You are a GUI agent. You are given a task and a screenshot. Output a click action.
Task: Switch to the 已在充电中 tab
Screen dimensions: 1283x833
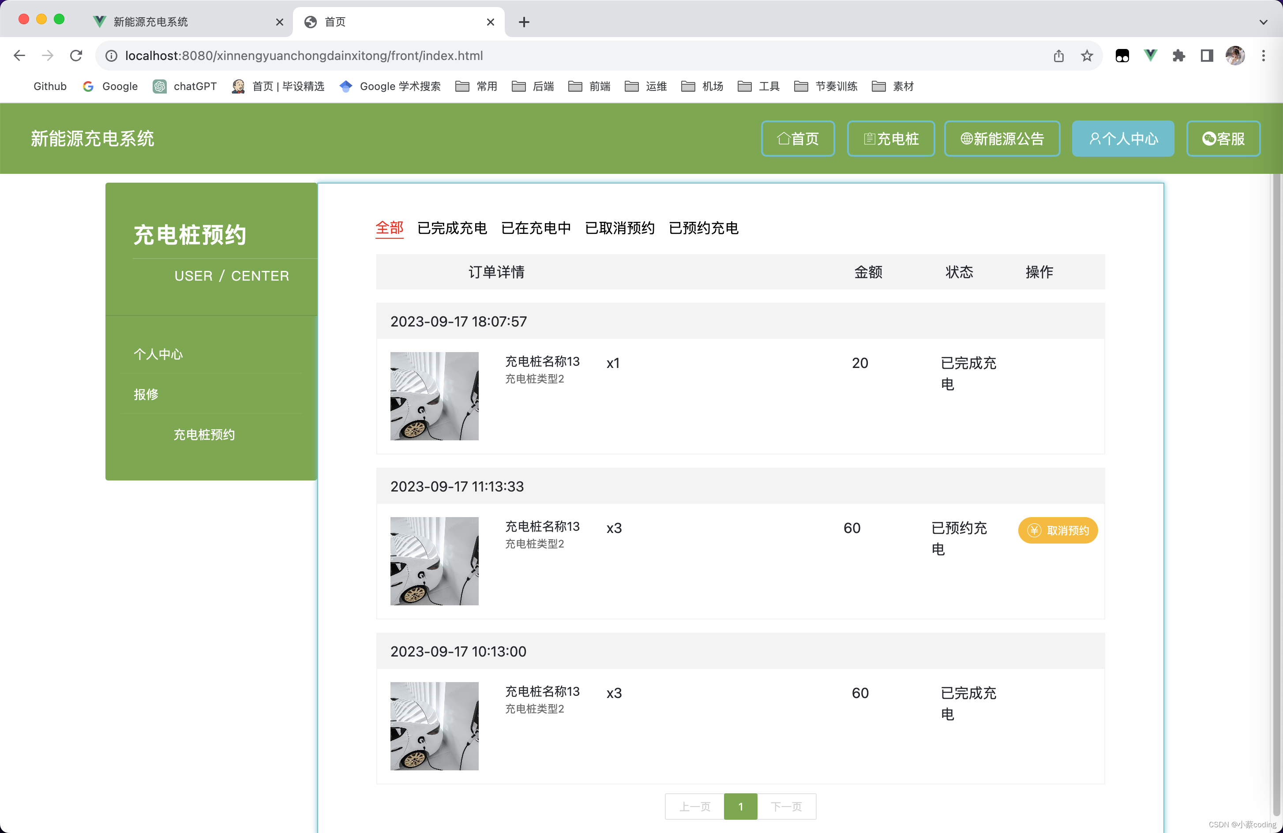click(536, 228)
